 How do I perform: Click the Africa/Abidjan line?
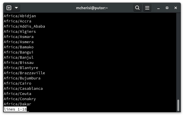(20, 16)
